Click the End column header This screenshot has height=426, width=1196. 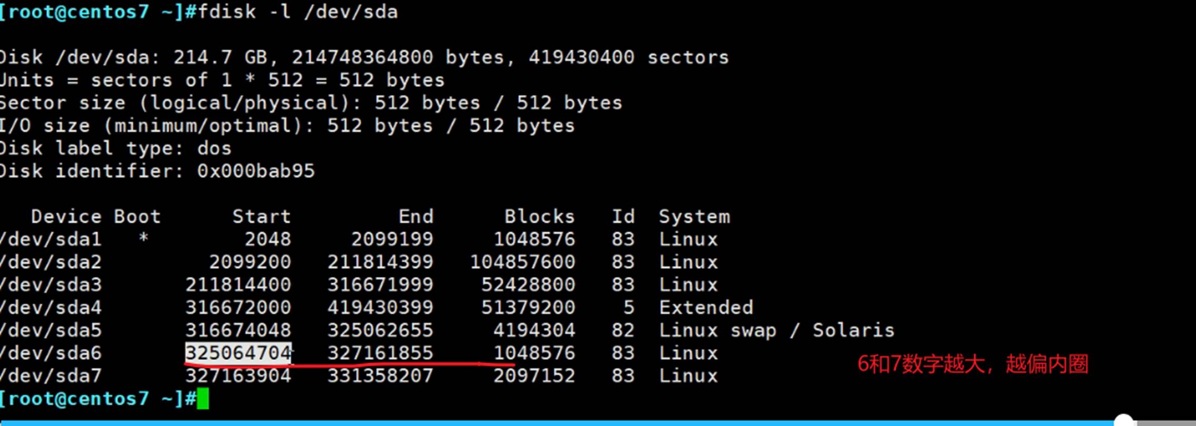[x=416, y=216]
